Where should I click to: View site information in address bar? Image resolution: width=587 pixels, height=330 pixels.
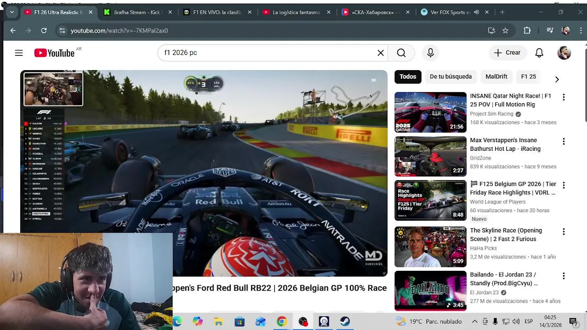(62, 30)
